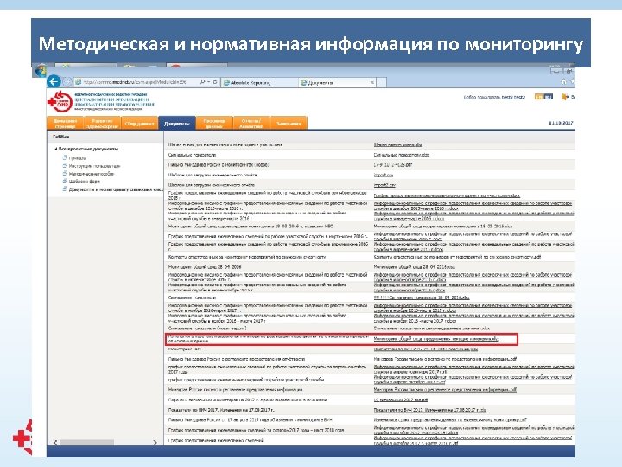
Task: Open the Сигнальные показатели .xlsx link
Action: pyautogui.click(x=402, y=155)
